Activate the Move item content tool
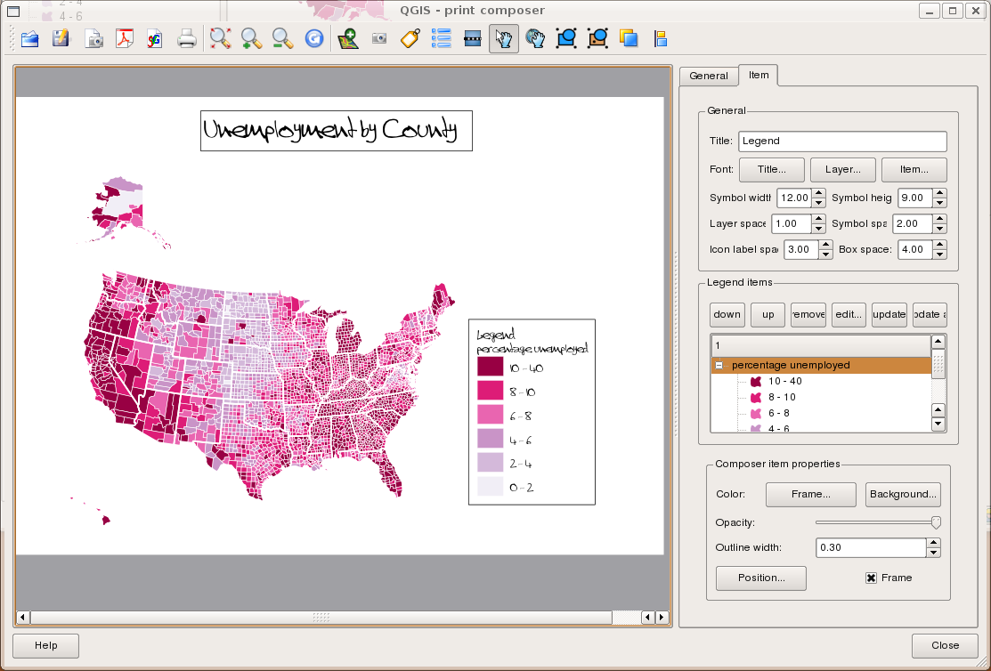Viewport: 991px width, 671px height. [x=535, y=38]
